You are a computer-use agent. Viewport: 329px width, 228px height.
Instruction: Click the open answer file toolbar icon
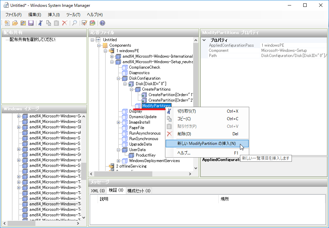pyautogui.click(x=15, y=23)
